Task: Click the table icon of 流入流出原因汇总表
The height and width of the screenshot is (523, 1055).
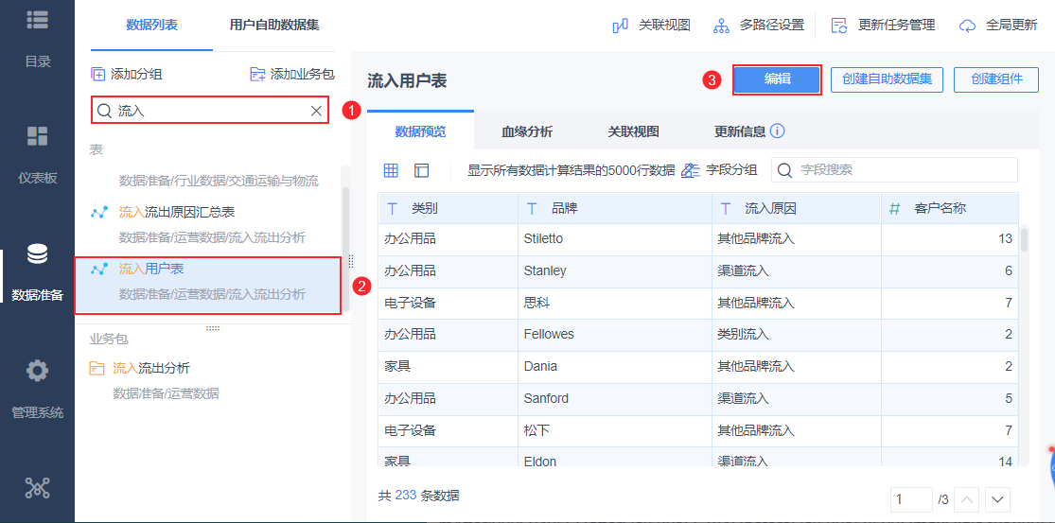Action: (99, 213)
